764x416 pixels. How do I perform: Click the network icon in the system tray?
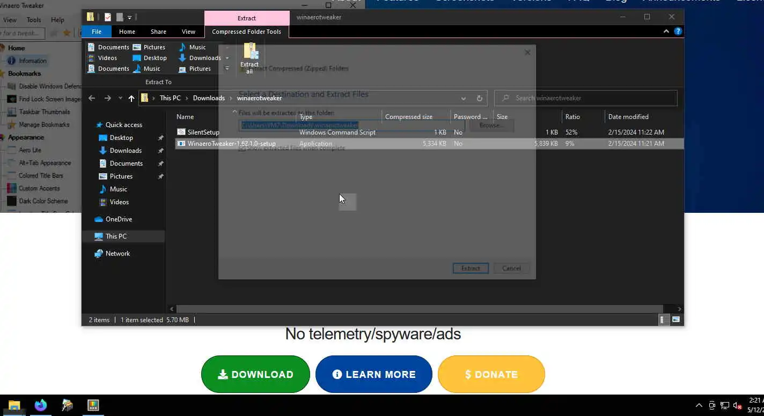point(725,405)
